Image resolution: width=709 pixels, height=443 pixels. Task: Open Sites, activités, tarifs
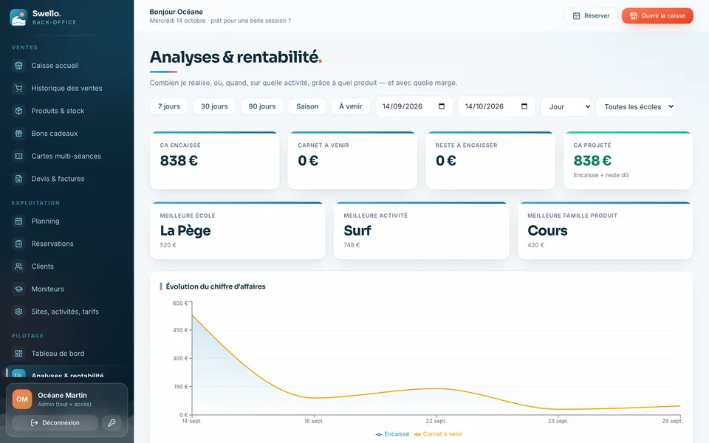click(x=67, y=312)
